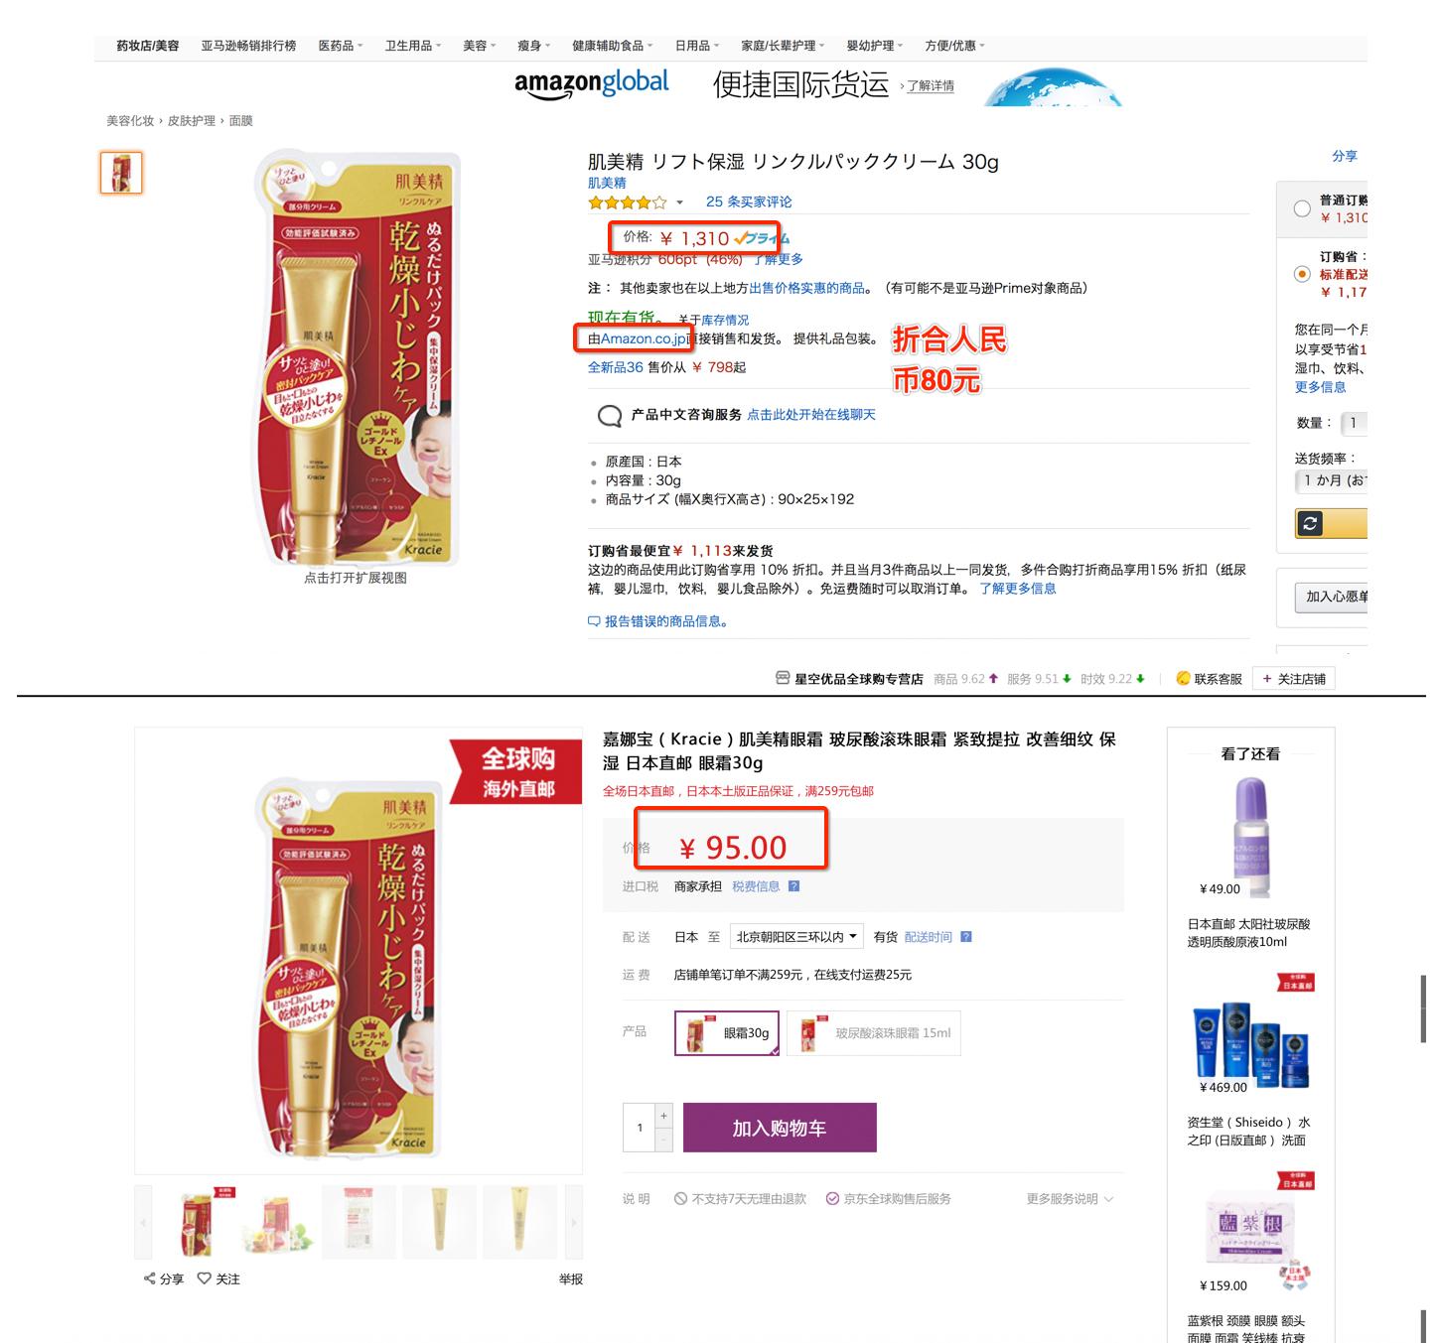Click the 联系客服 smiley icon
Screen dimensions: 1440x1343
point(1183,678)
